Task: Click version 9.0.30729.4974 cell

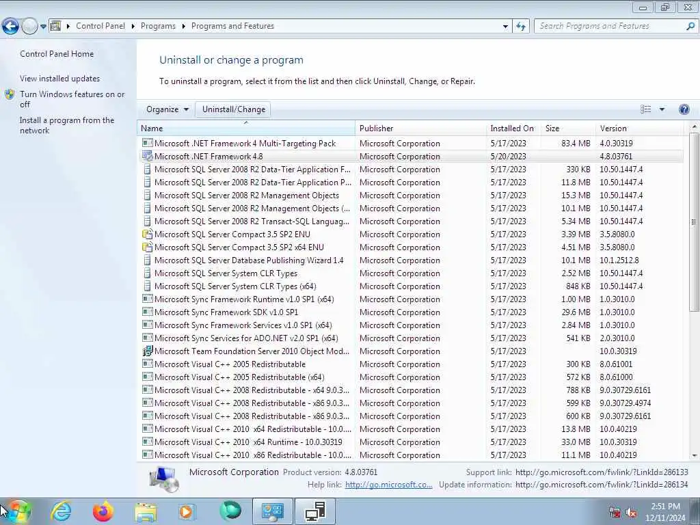Action: (625, 403)
